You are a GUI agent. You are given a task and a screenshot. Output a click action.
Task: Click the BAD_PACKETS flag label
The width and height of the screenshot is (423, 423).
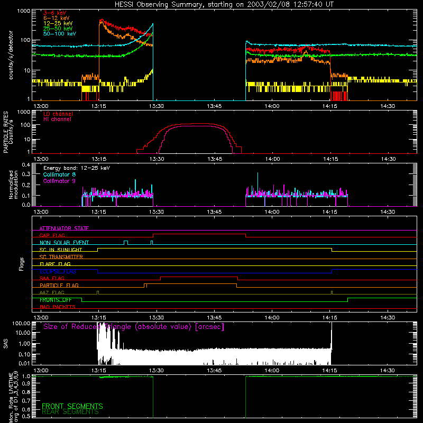[x=58, y=307]
